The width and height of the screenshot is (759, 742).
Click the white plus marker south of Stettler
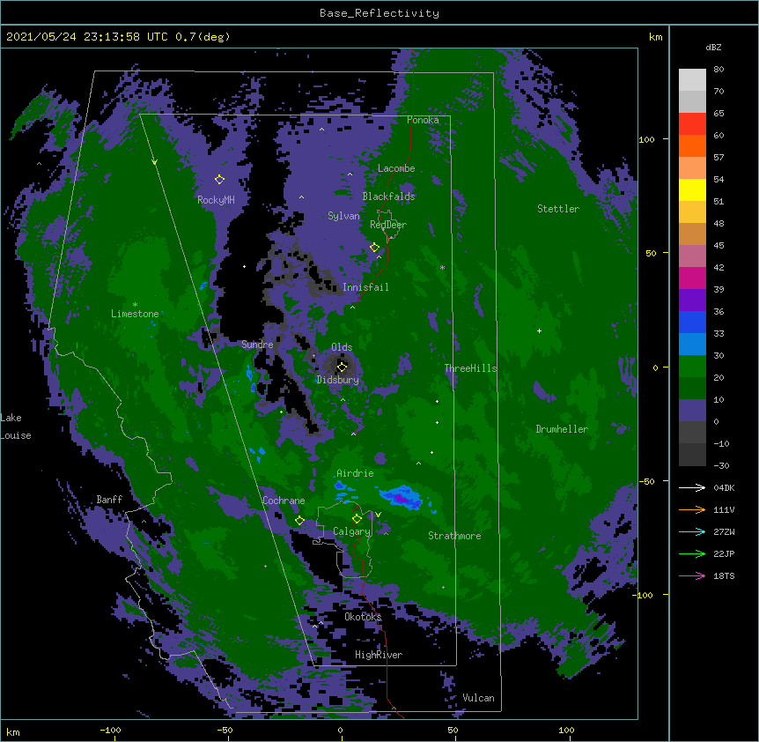(x=539, y=330)
